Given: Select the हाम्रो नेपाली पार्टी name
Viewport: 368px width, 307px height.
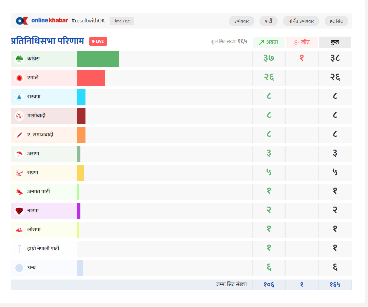Looking at the screenshot, I should (x=43, y=248).
